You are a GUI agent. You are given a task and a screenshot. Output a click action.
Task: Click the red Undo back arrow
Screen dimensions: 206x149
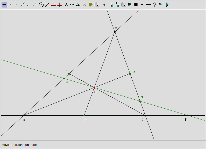105,5
